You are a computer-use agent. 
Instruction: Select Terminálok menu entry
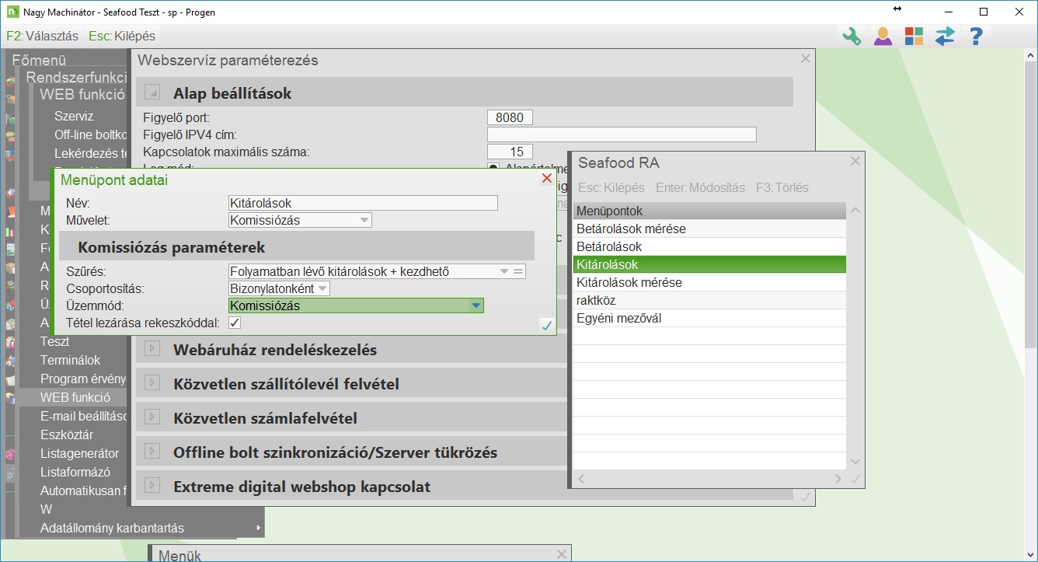[x=71, y=360]
